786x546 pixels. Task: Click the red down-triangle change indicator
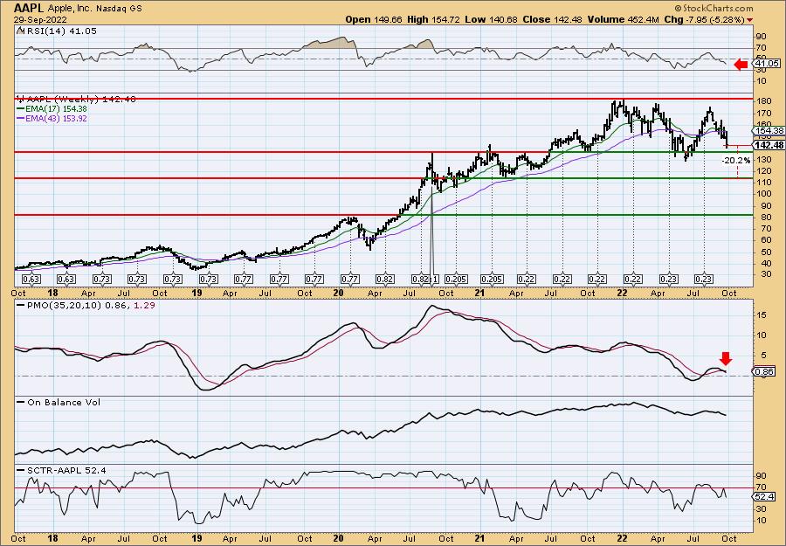[749, 20]
